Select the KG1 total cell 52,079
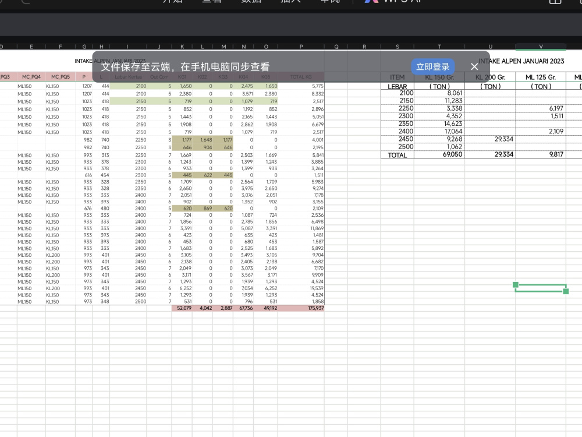This screenshot has width=582, height=437. click(182, 308)
